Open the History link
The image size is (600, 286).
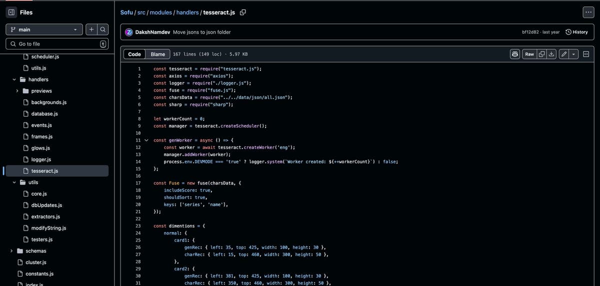coord(576,32)
